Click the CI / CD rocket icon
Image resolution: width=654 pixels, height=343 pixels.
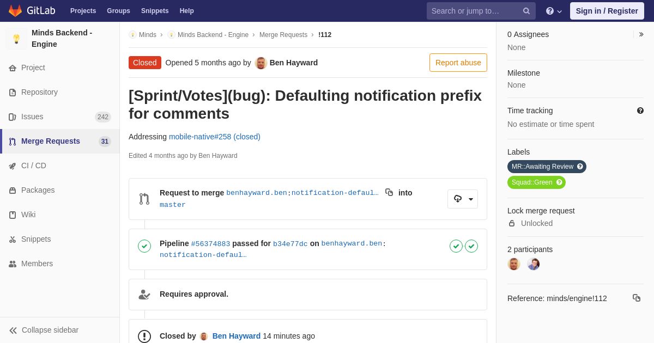click(x=13, y=166)
